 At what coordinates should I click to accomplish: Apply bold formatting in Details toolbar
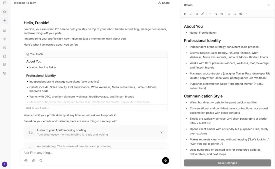pos(185,14)
